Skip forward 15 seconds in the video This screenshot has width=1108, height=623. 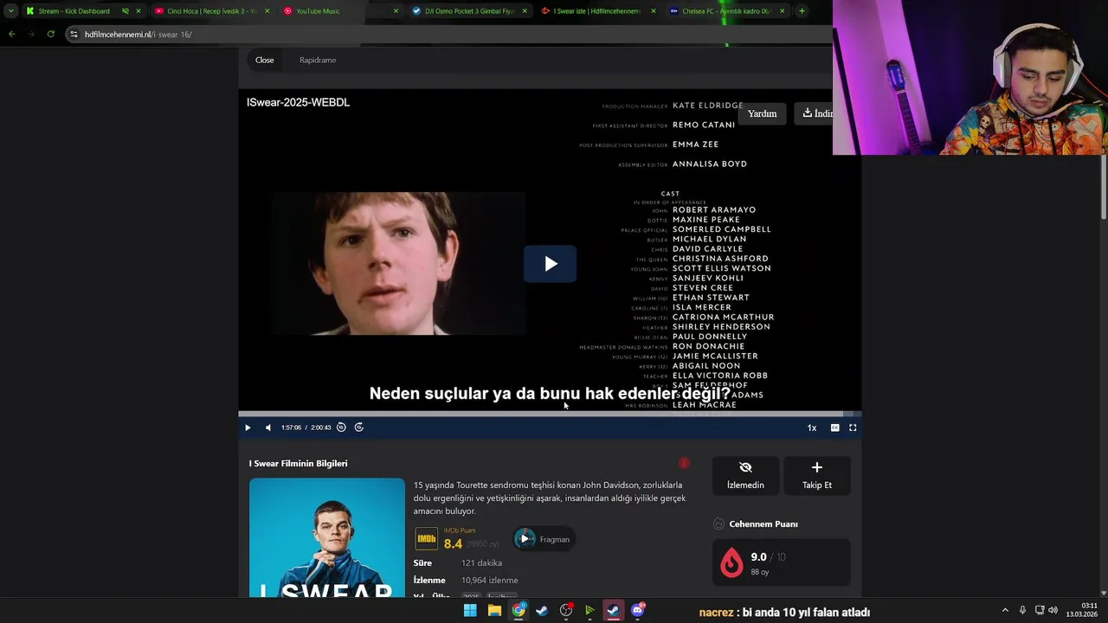coord(359,427)
